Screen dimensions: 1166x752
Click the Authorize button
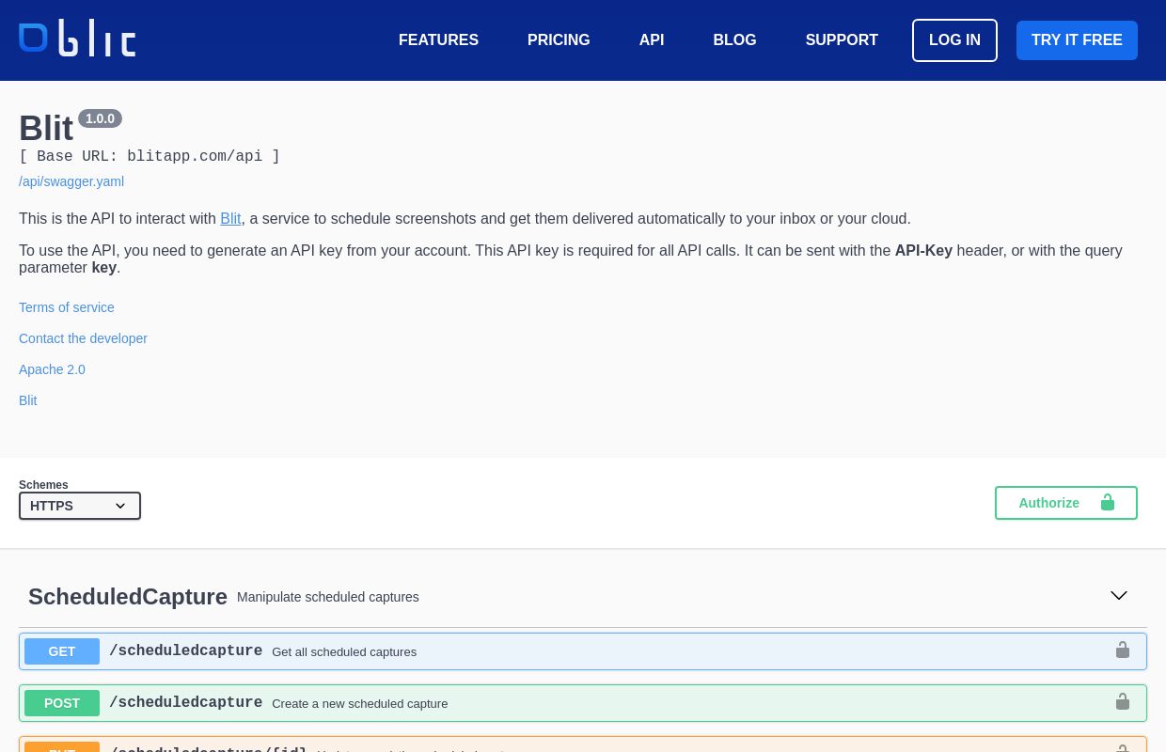point(1066,503)
